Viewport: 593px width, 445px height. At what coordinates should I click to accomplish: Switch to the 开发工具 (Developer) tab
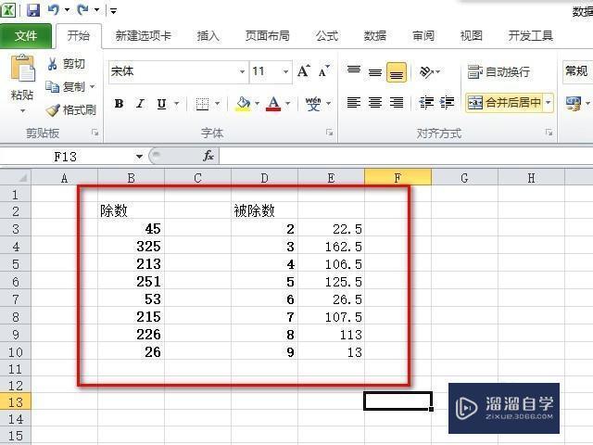pos(530,36)
